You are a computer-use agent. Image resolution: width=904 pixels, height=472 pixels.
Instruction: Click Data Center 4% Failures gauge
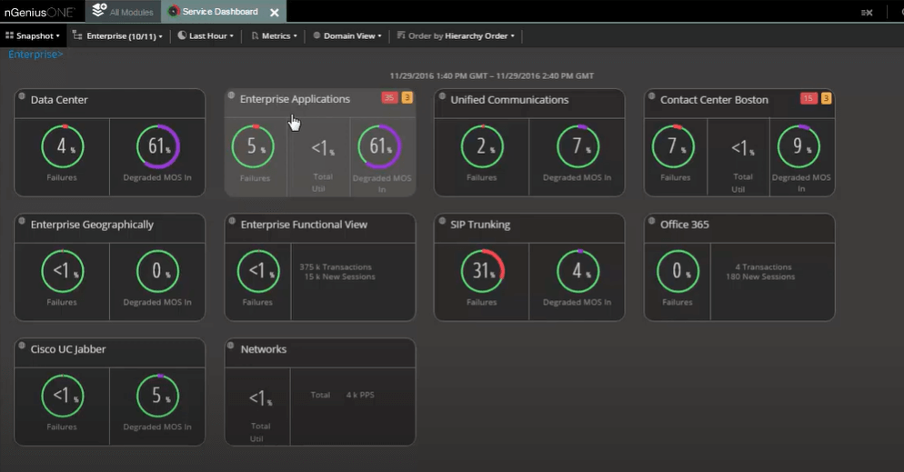pyautogui.click(x=62, y=146)
